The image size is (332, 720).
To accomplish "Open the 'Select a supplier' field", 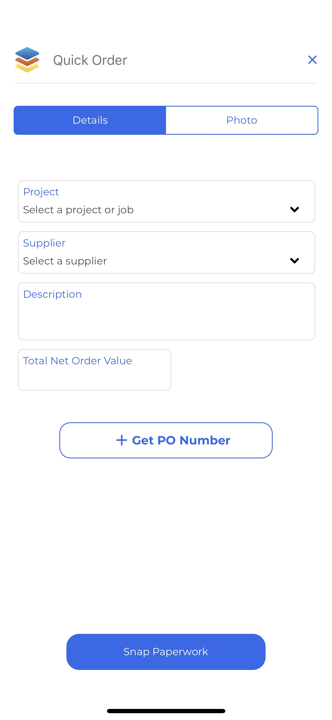I will (167, 253).
